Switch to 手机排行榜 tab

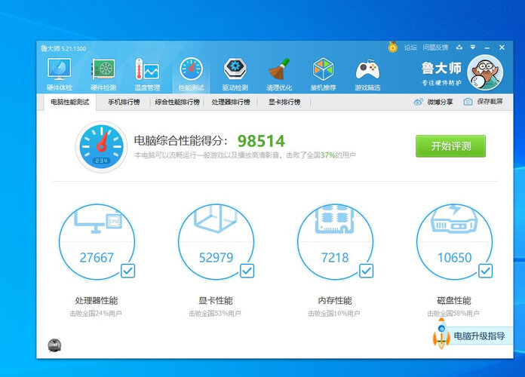tap(124, 102)
